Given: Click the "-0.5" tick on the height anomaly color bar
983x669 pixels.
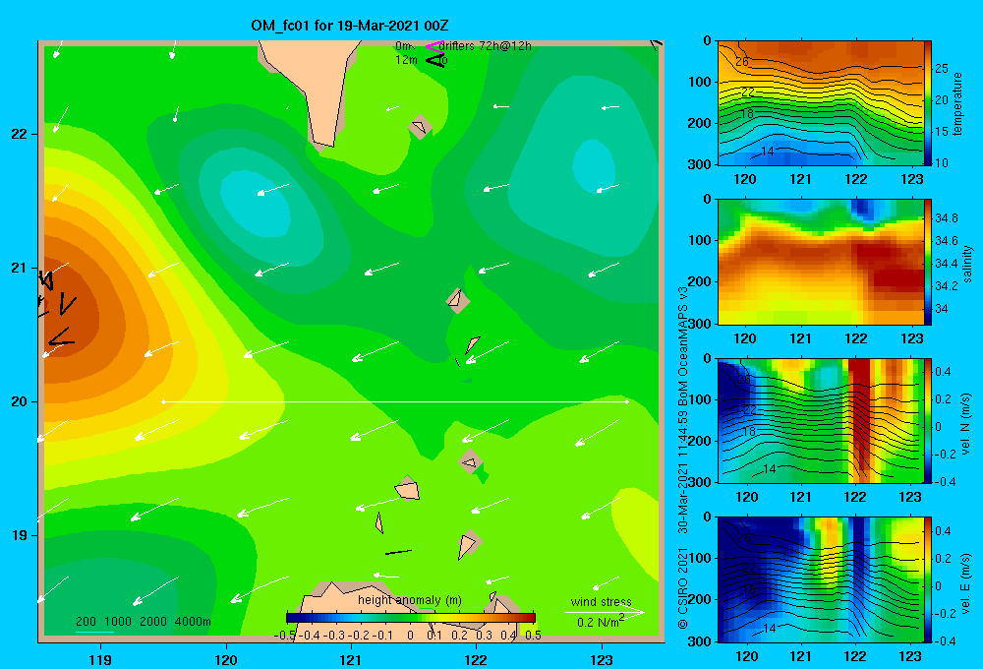Looking at the screenshot, I should pyautogui.click(x=285, y=635).
